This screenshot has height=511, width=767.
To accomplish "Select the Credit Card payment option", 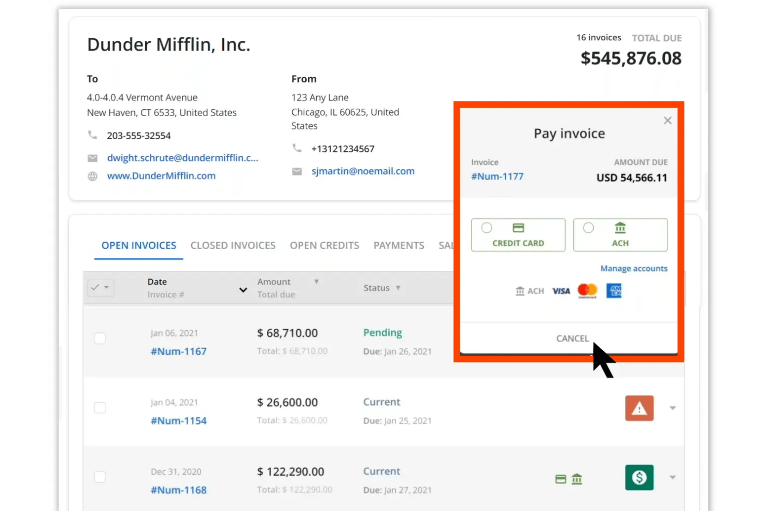I will pyautogui.click(x=518, y=235).
